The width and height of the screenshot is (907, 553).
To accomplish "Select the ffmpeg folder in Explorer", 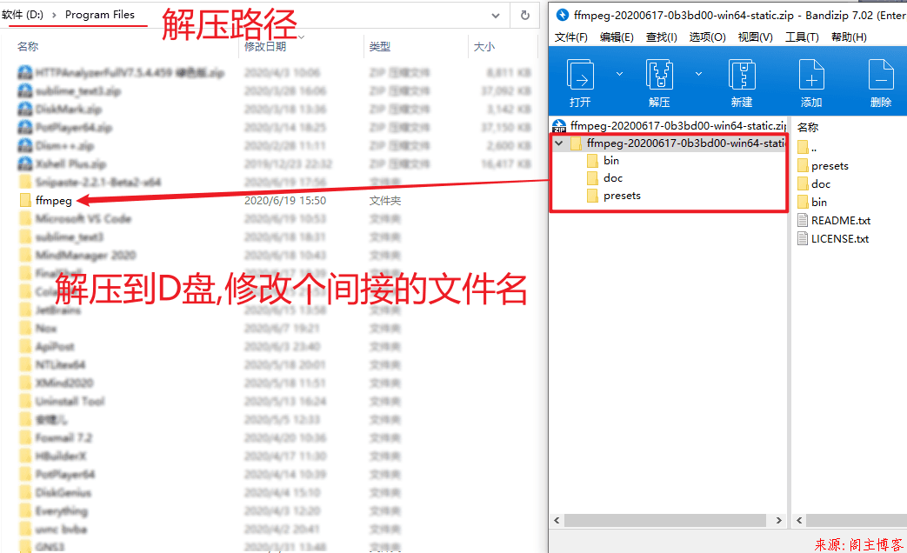I will (46, 200).
